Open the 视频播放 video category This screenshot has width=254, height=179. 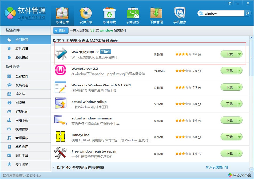(x=25, y=129)
